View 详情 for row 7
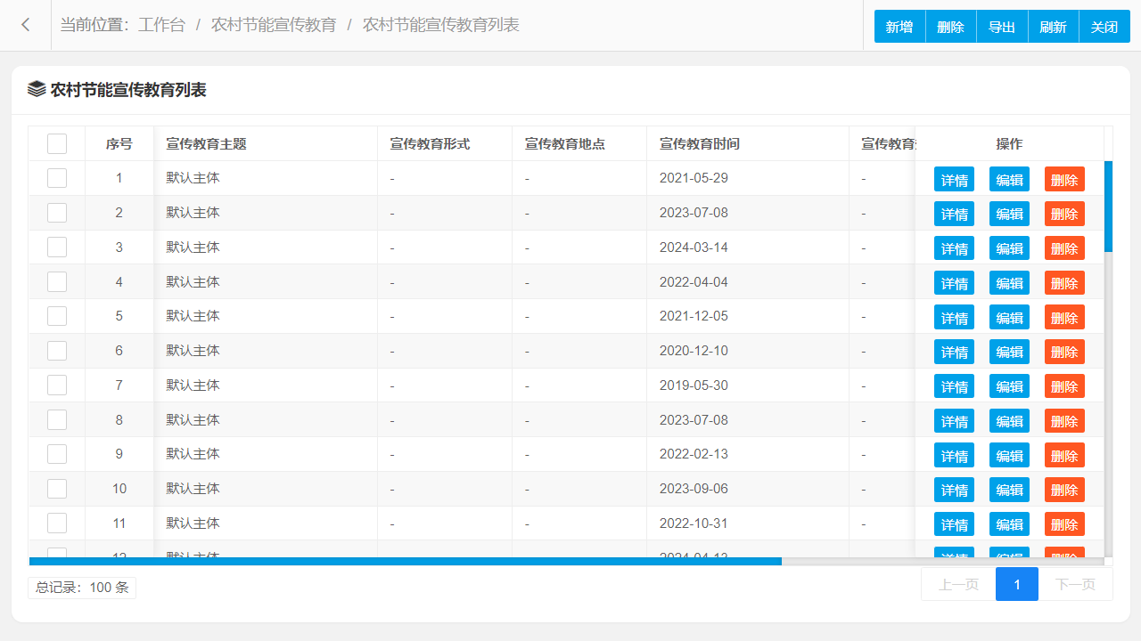The width and height of the screenshot is (1141, 641). [954, 386]
